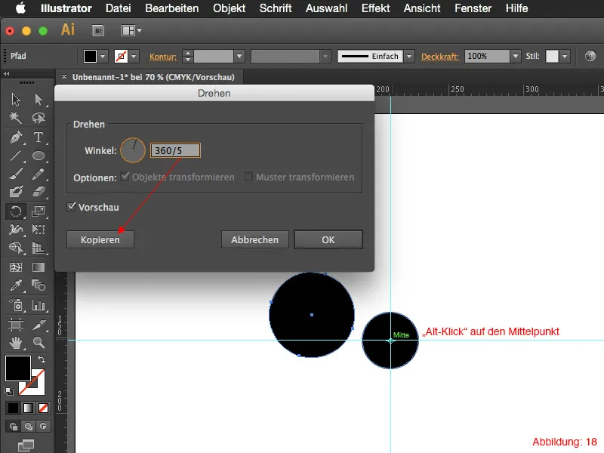The height and width of the screenshot is (453, 604).
Task: Select the Perspective Grid tool
Action: (39, 248)
